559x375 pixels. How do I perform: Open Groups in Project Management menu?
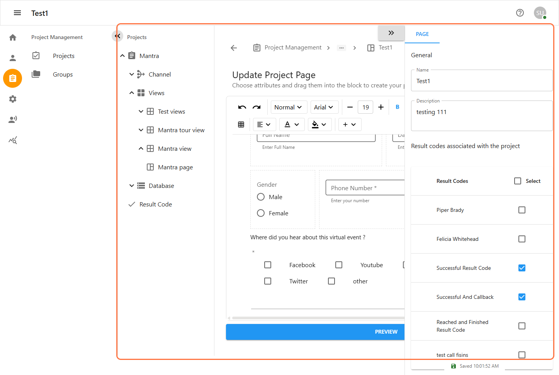pos(63,75)
